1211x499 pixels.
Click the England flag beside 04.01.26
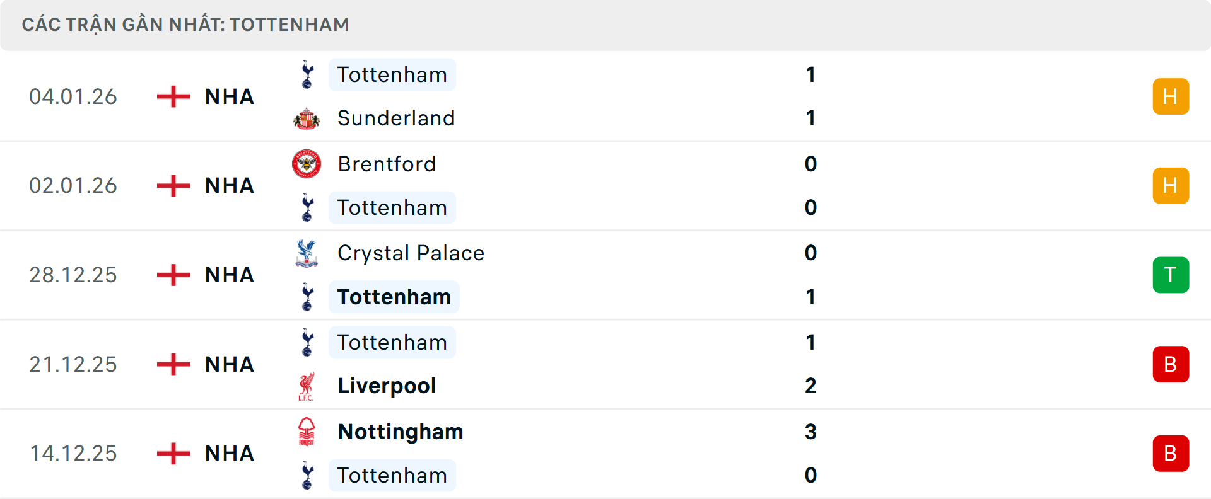tap(172, 96)
